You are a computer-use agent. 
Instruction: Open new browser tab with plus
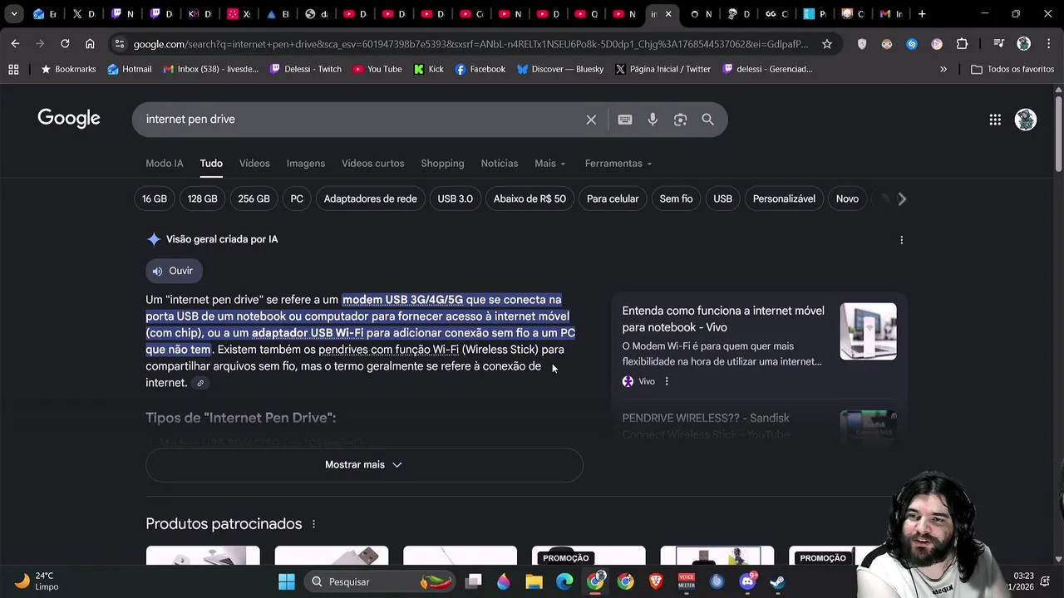pos(922,14)
